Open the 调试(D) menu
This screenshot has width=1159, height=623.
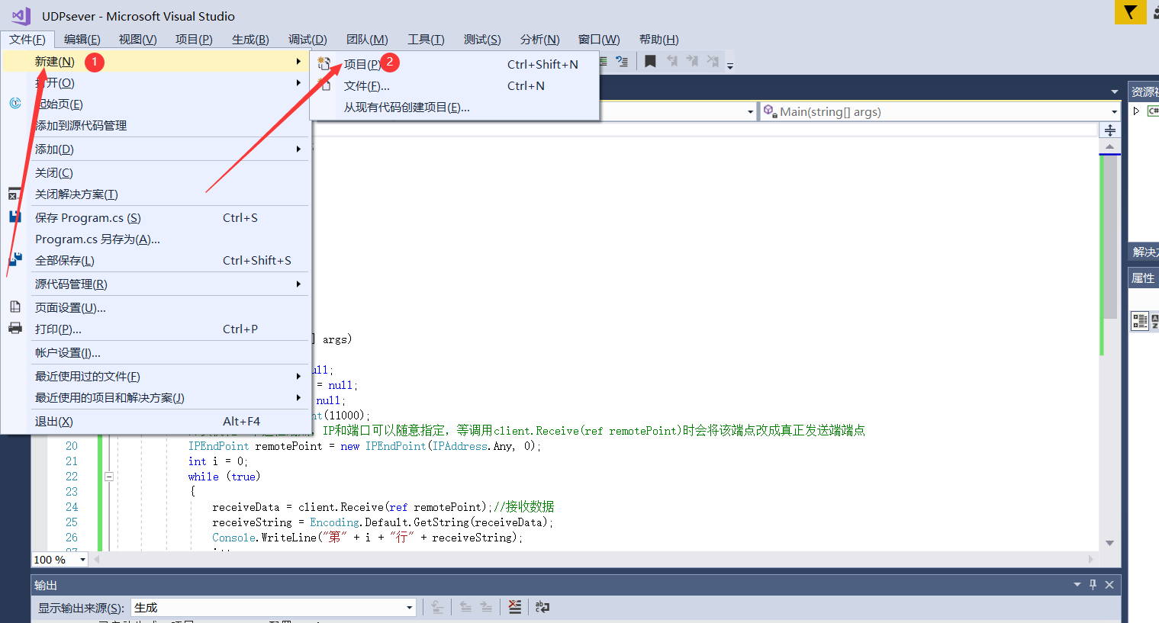point(307,39)
